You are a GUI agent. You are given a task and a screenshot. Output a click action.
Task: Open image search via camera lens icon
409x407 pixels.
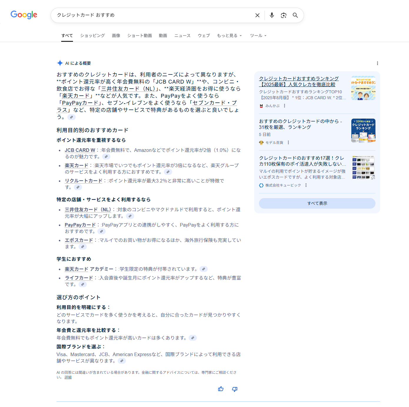(284, 15)
